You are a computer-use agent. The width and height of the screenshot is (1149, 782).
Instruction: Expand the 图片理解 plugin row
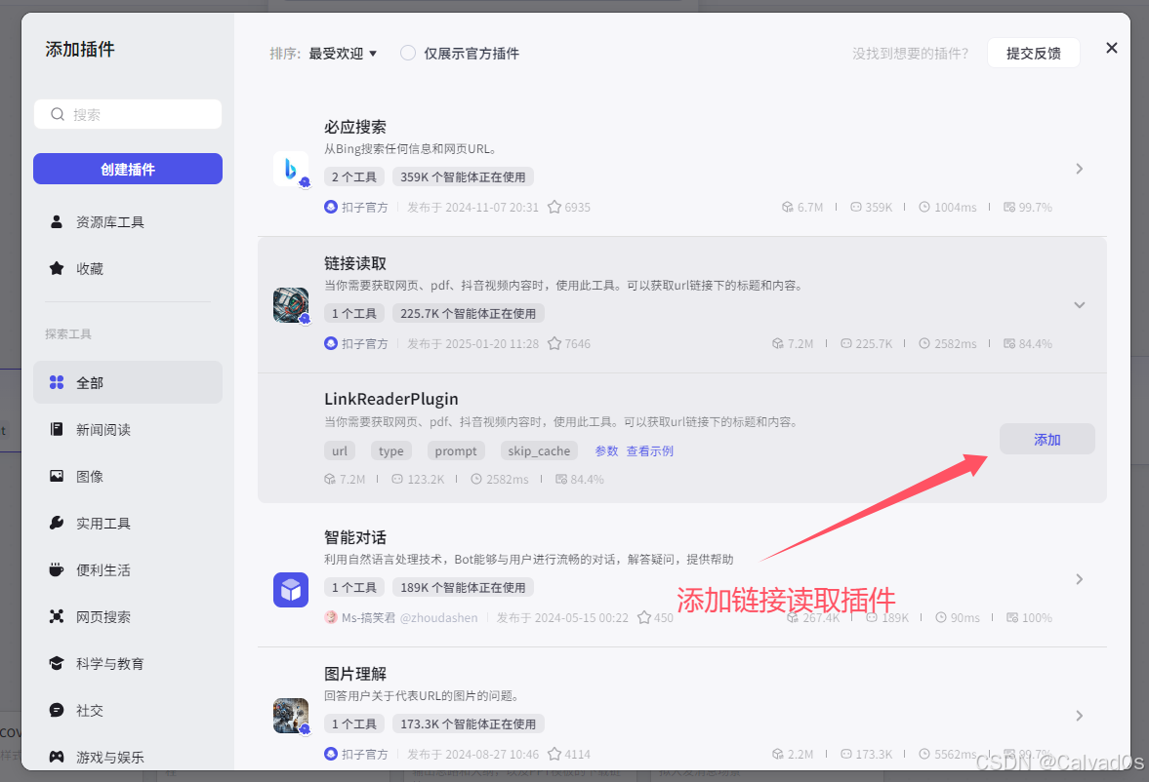pos(1080,716)
